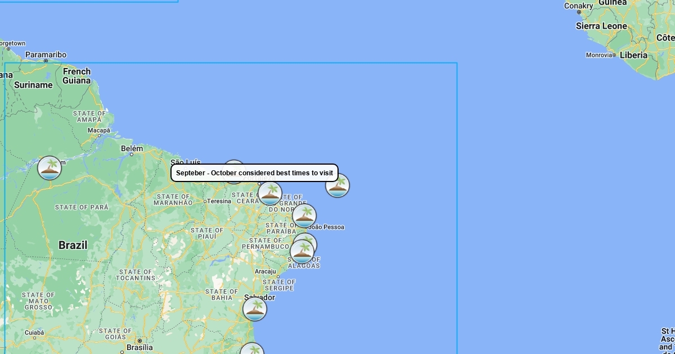
Task: Click the beach marker at Salvador
Action: 255,309
